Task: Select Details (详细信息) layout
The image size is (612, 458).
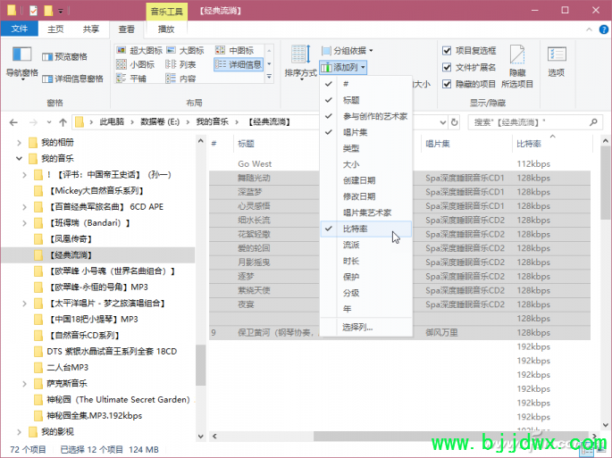Action: pyautogui.click(x=239, y=64)
